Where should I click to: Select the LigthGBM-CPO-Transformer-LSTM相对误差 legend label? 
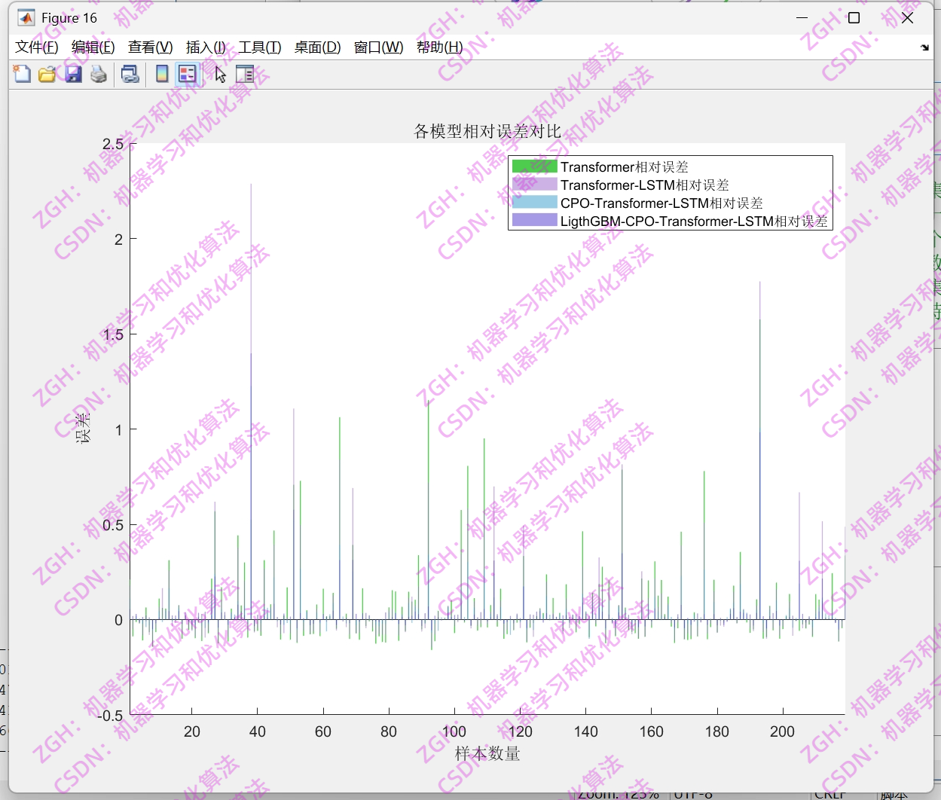coord(694,221)
